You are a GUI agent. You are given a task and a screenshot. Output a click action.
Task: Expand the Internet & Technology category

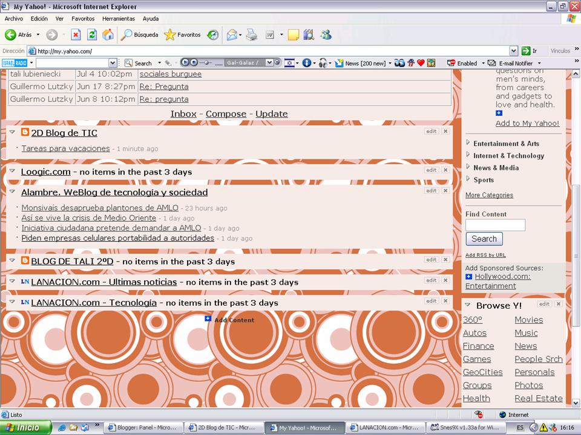(468, 155)
